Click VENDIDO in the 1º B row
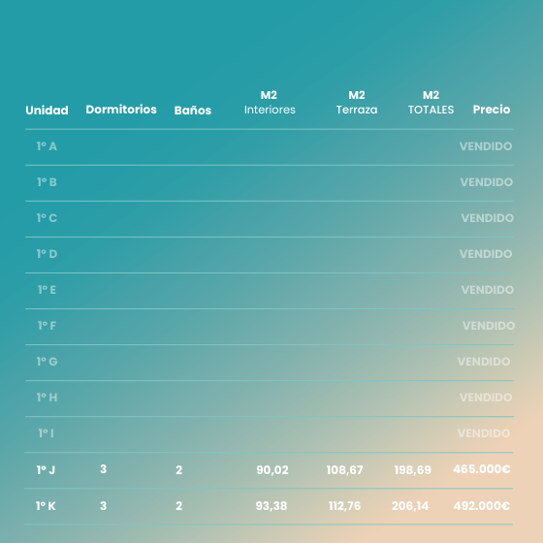 487,182
